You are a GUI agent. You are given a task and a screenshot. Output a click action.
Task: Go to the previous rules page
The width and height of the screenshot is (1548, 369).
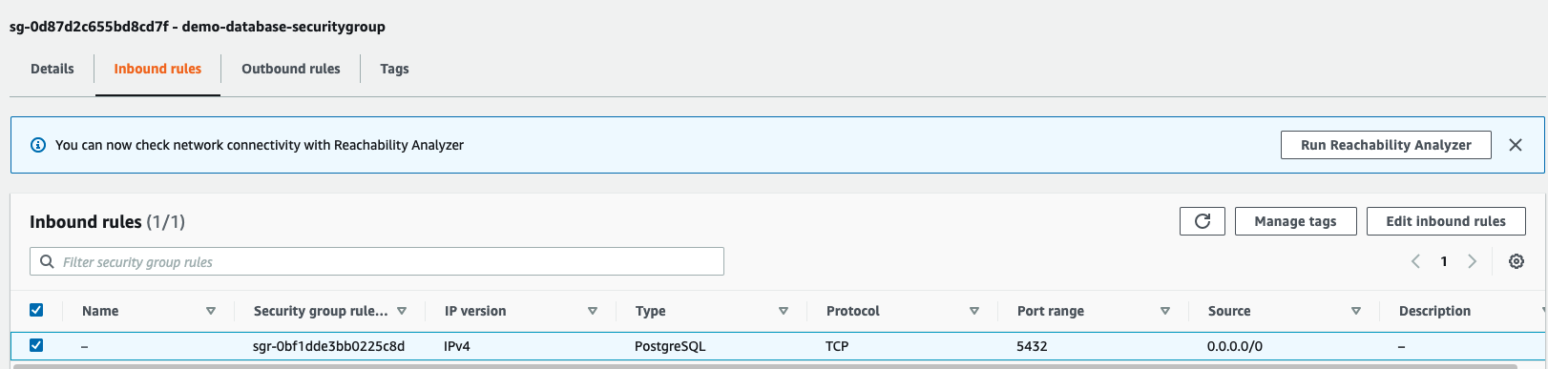point(1416,261)
